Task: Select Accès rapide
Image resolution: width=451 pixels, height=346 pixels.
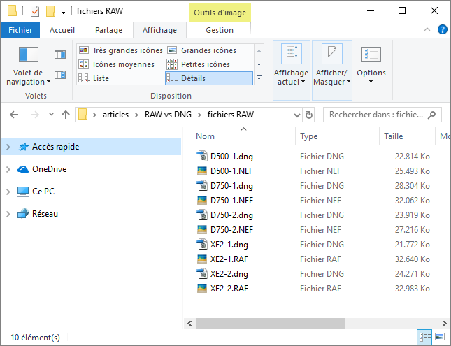Action: [91, 147]
